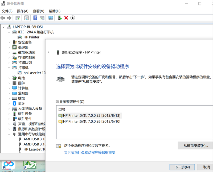Click the update driver toolbar icon with green arrow
This screenshot has width=213, height=172.
(x=60, y=18)
